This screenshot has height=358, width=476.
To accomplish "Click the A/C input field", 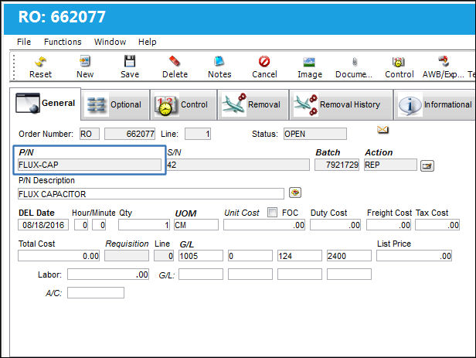I will (x=96, y=293).
